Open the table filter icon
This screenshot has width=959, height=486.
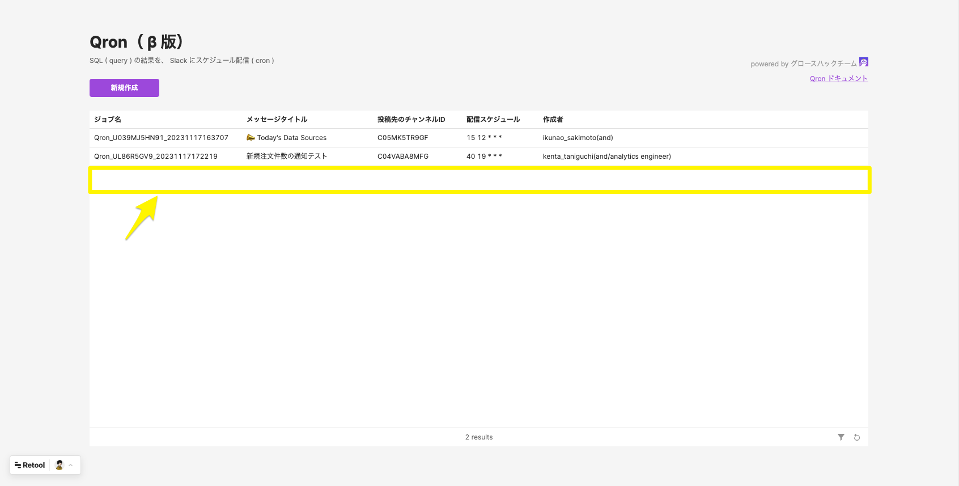click(x=841, y=437)
